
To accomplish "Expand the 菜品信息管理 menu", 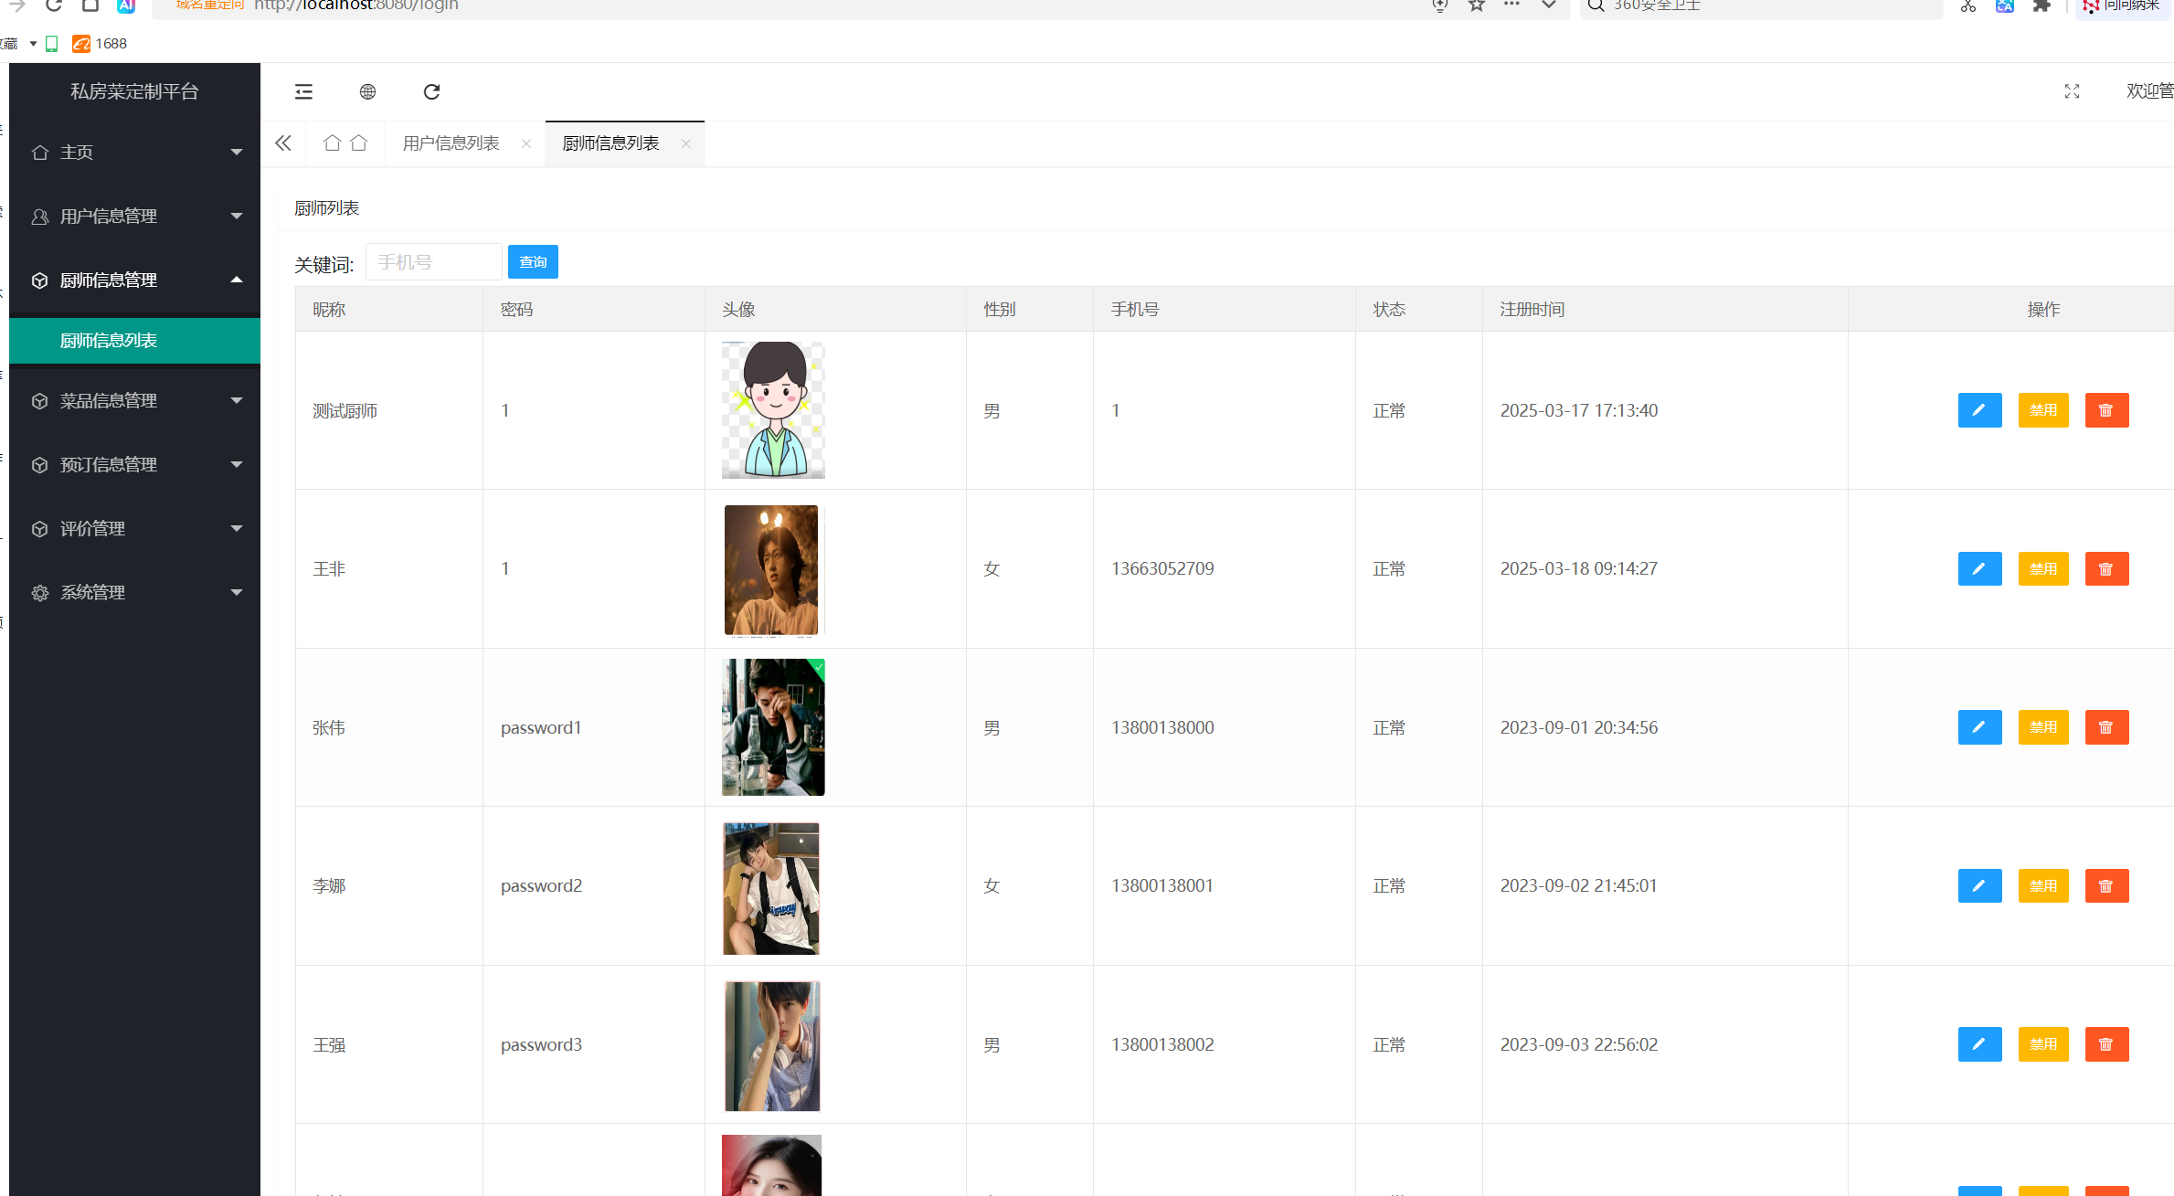I will [134, 401].
